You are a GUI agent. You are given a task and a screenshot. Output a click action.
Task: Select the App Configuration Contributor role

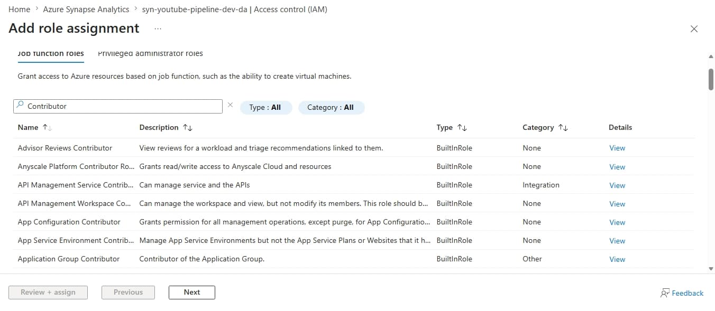click(69, 222)
